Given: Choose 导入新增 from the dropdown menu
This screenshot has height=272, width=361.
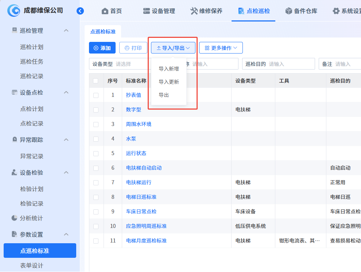Looking at the screenshot, I should [169, 69].
